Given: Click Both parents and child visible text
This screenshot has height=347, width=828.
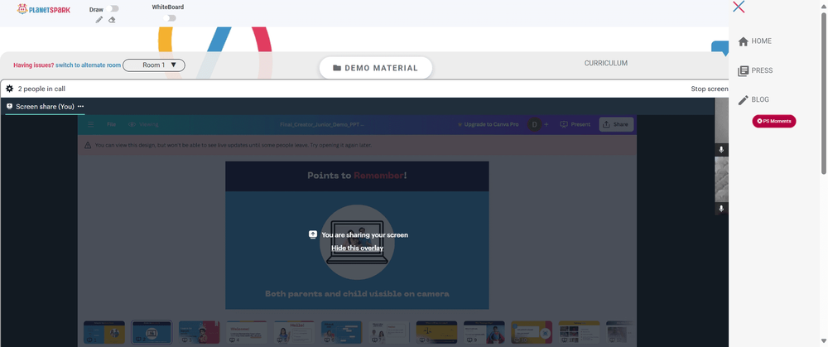Looking at the screenshot, I should pyautogui.click(x=357, y=294).
